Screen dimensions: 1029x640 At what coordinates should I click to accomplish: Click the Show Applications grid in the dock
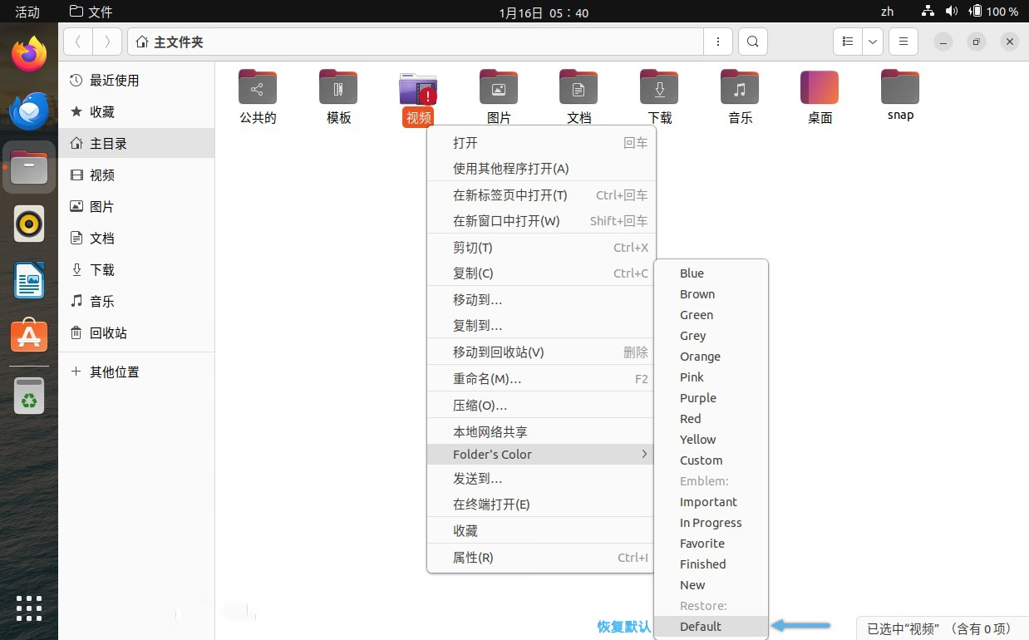28,608
